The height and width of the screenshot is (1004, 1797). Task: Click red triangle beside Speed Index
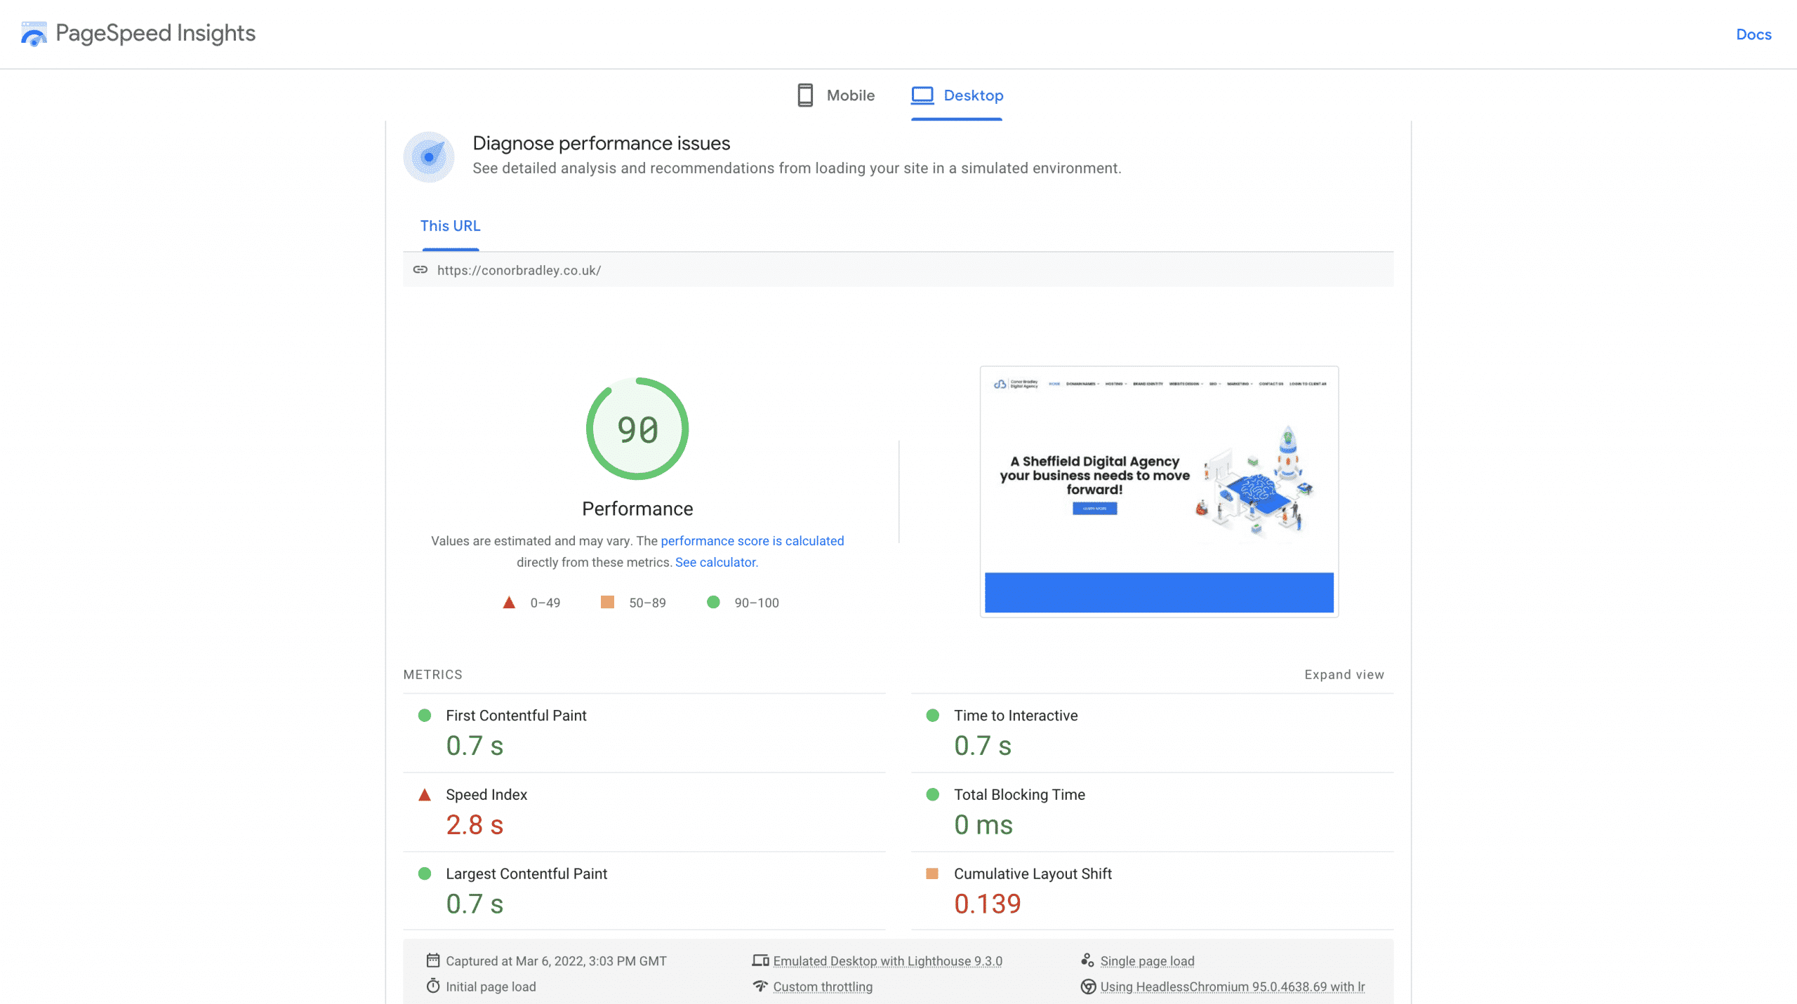424,794
